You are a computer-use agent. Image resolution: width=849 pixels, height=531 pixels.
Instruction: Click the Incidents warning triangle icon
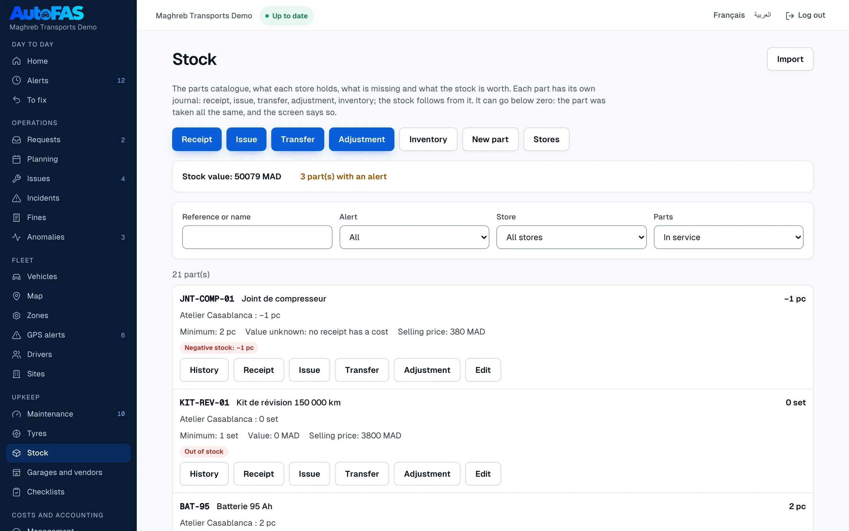17,198
